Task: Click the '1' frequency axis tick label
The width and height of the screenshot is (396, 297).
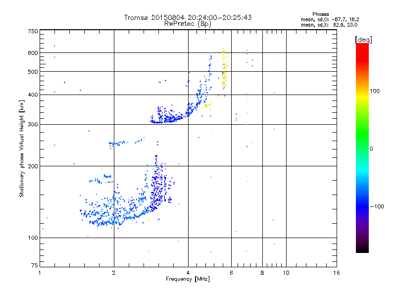Action: point(40,273)
